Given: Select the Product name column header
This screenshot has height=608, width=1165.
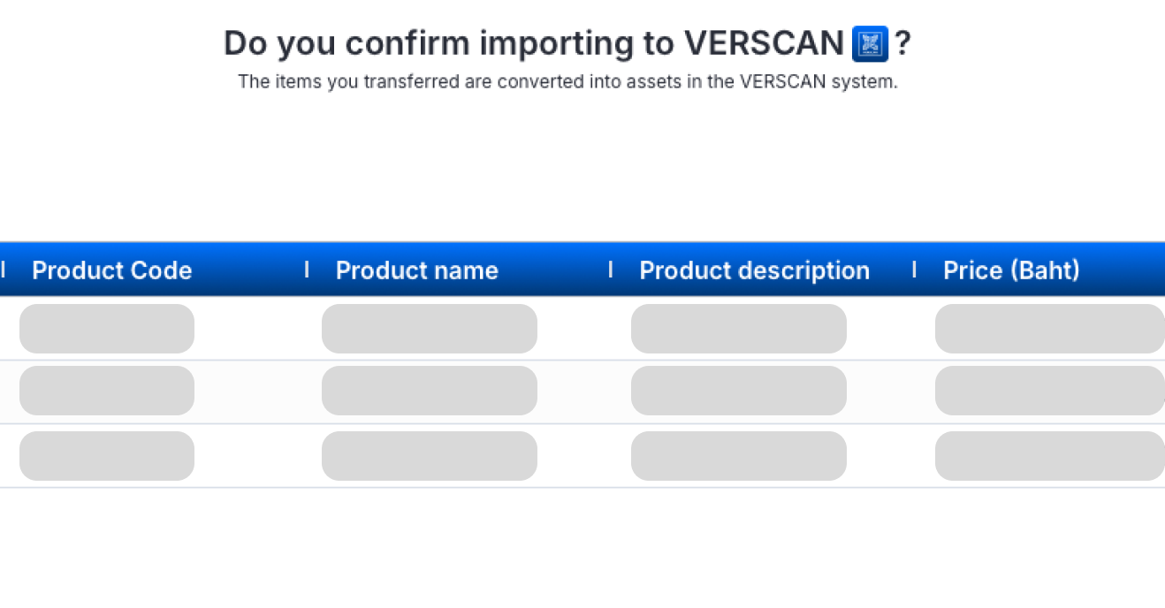Looking at the screenshot, I should tap(416, 270).
